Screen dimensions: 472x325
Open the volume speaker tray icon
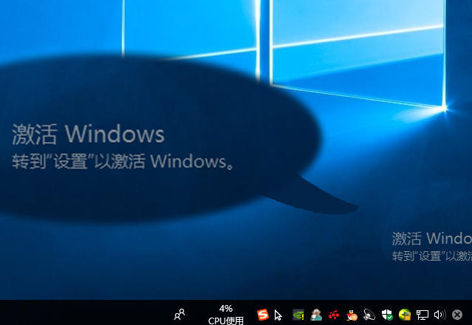coord(439,315)
